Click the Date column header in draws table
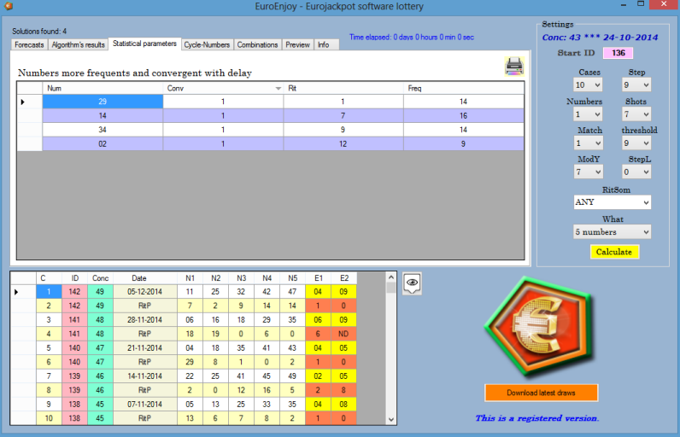This screenshot has height=437, width=680. click(145, 278)
